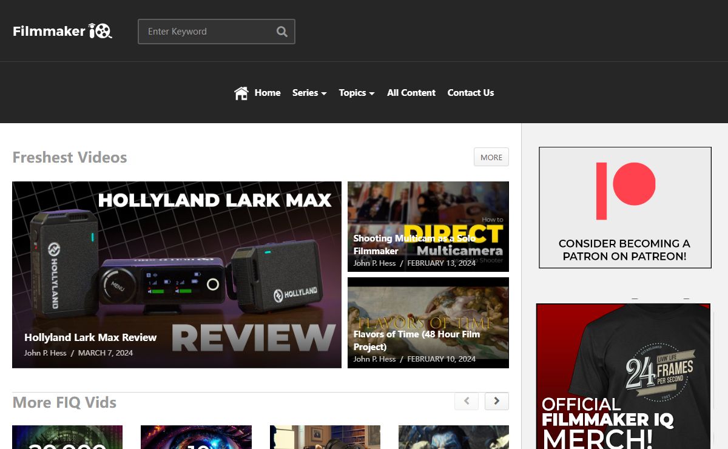The image size is (728, 449).
Task: Focus the Enter Keyword search field
Action: (217, 32)
